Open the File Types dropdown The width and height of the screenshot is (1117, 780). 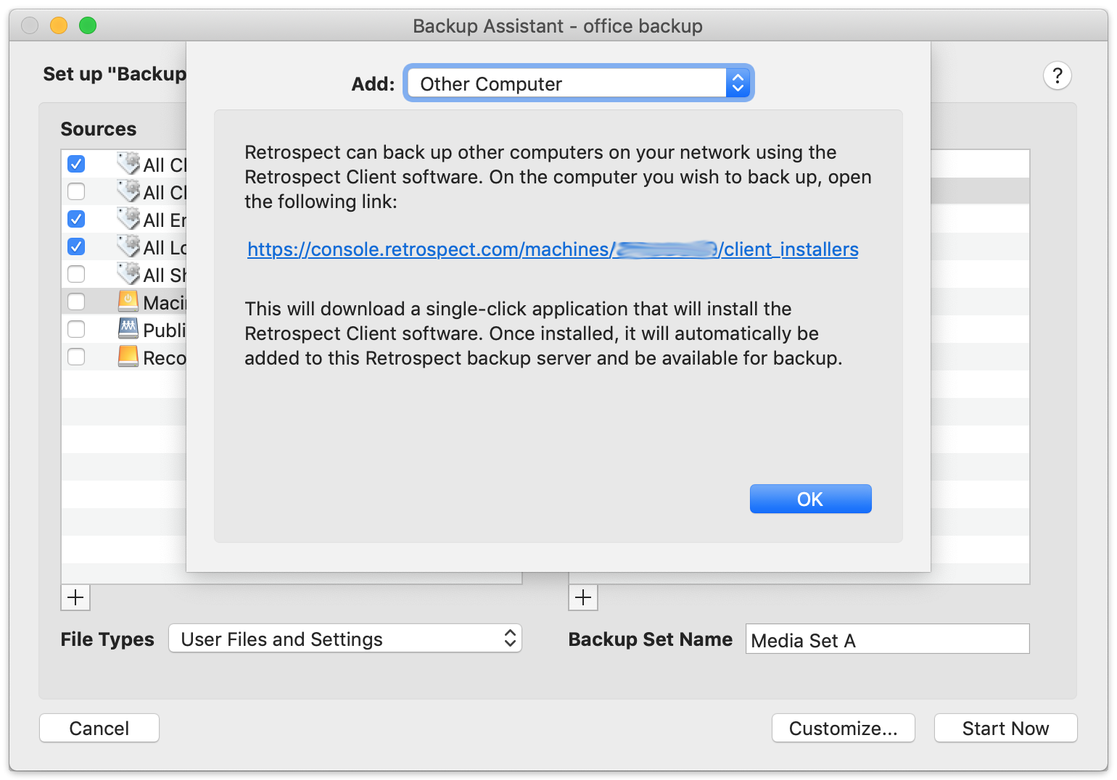345,639
